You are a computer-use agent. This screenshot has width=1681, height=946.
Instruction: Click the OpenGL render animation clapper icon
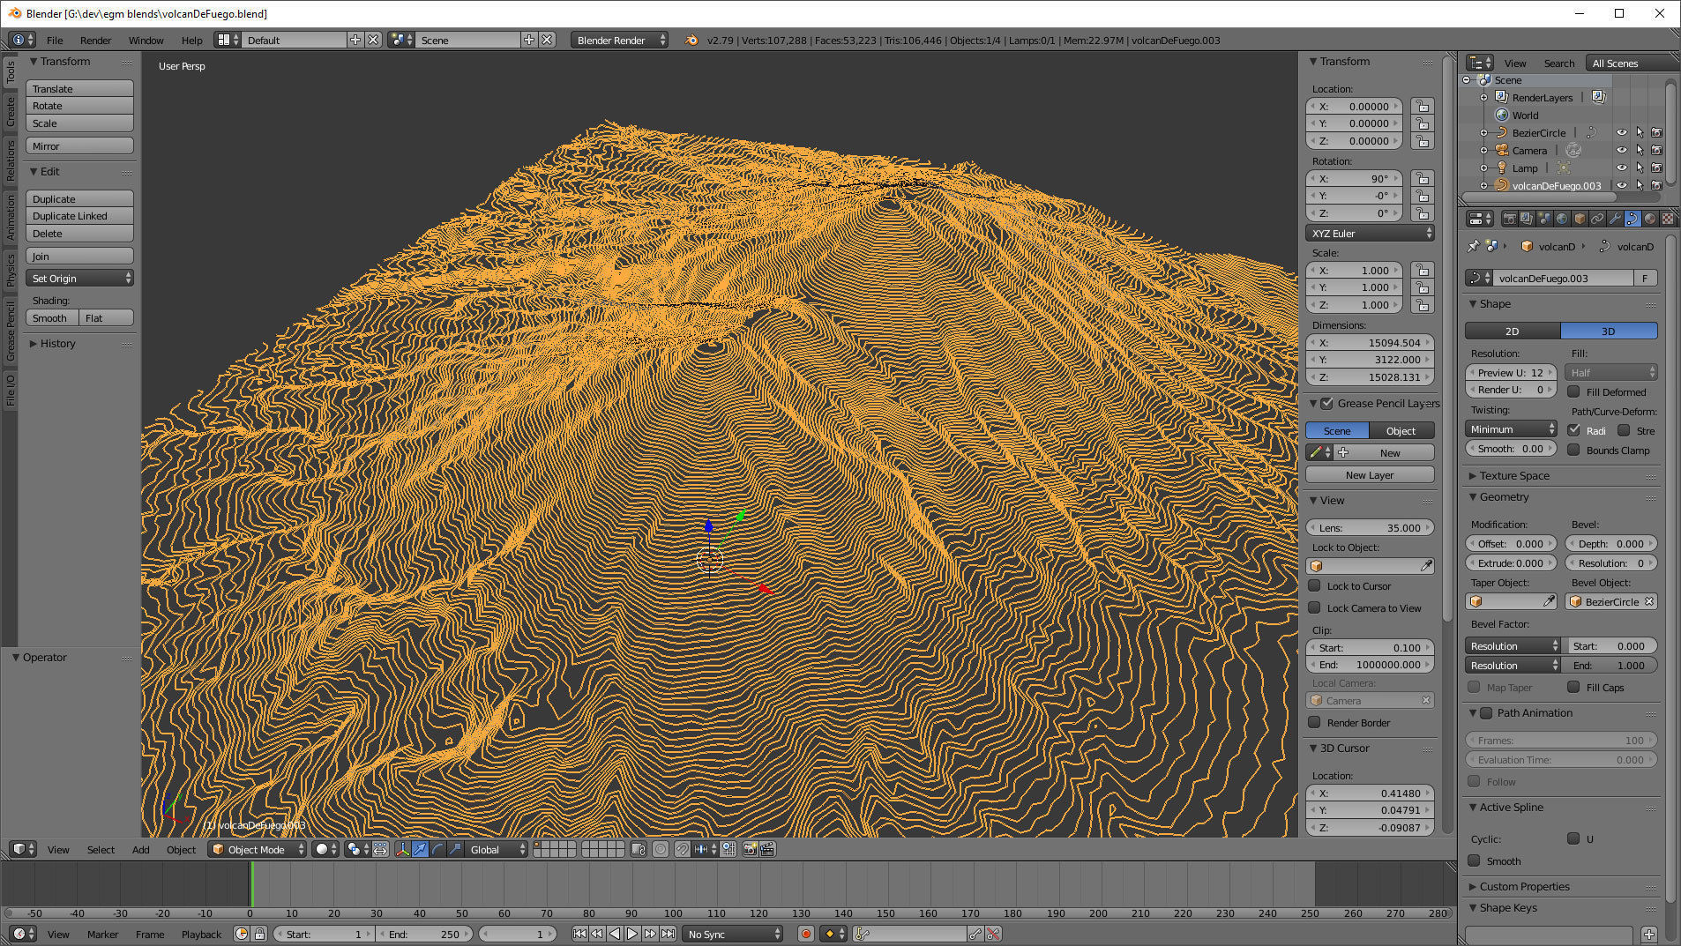pyautogui.click(x=767, y=849)
